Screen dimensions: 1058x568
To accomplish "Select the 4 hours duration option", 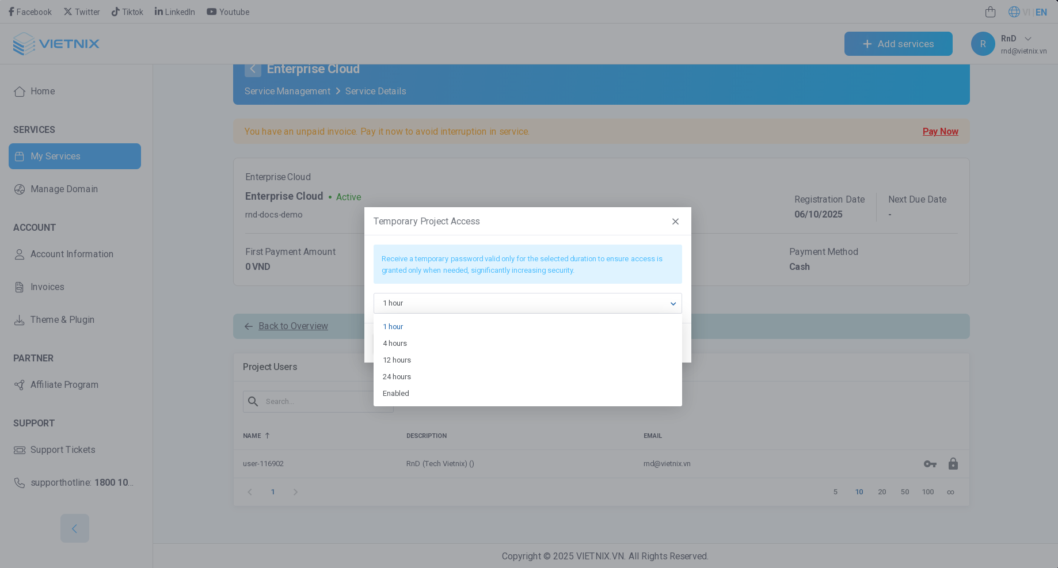I will pos(395,343).
